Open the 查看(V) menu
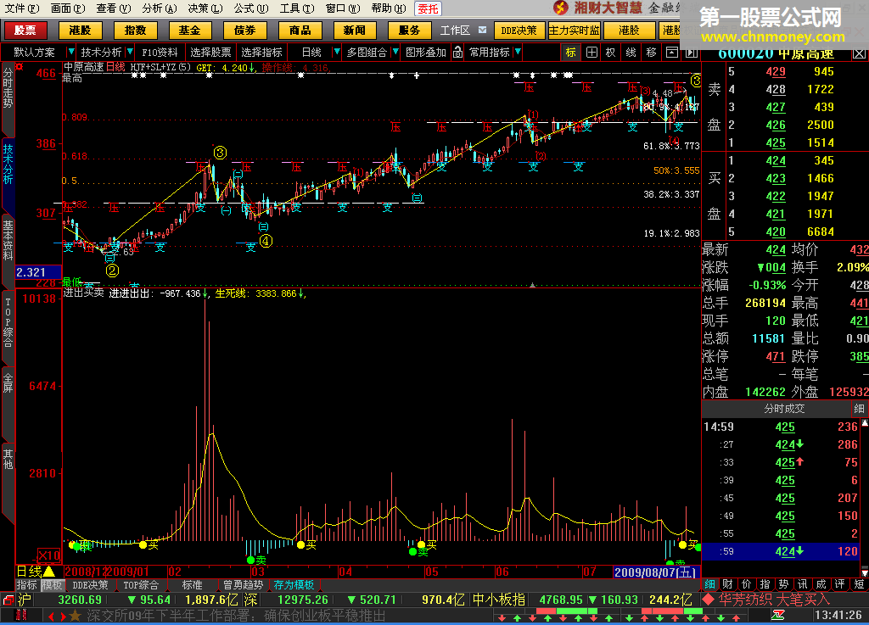 coord(113,8)
